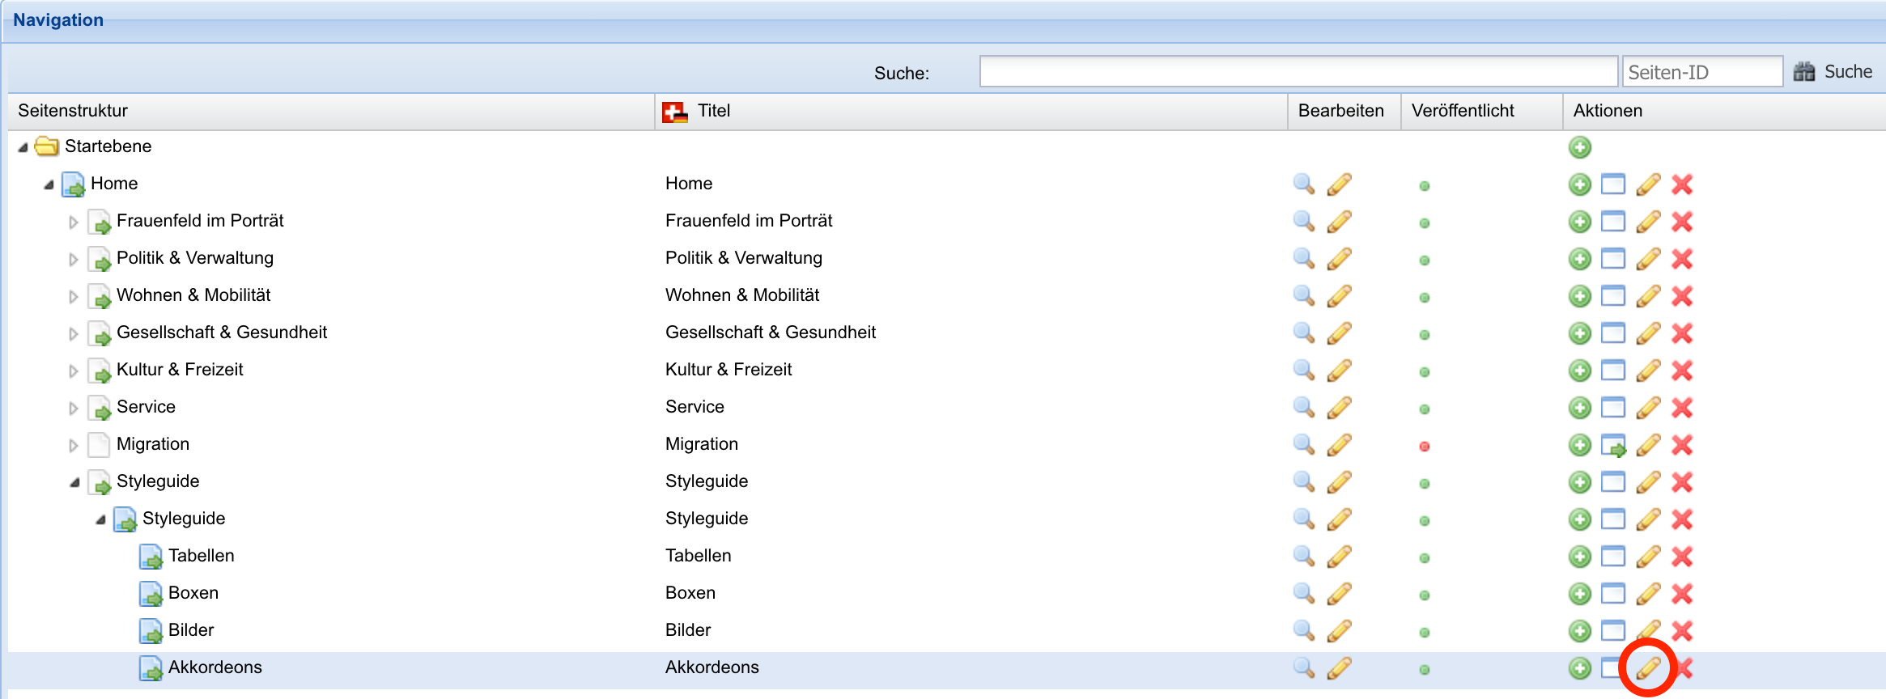Open the magnifier preview for Migration
The height and width of the screenshot is (699, 1886).
point(1303,444)
